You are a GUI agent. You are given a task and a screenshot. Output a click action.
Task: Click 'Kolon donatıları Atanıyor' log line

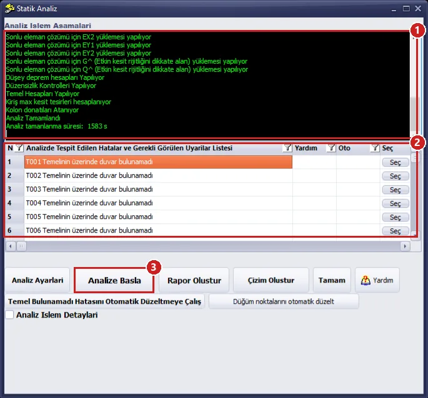tap(42, 110)
